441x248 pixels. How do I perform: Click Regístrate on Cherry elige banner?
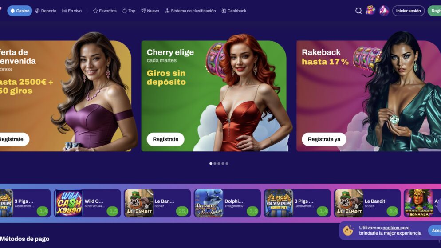pyautogui.click(x=165, y=139)
